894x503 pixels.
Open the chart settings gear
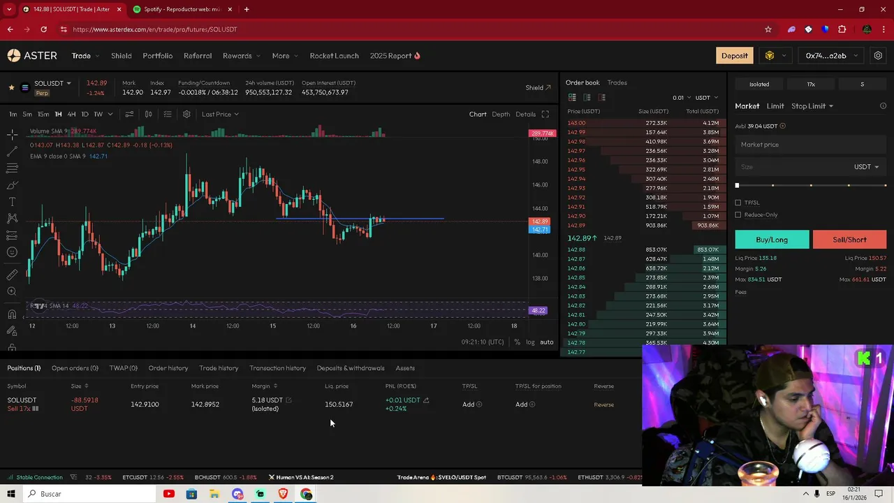coord(186,114)
